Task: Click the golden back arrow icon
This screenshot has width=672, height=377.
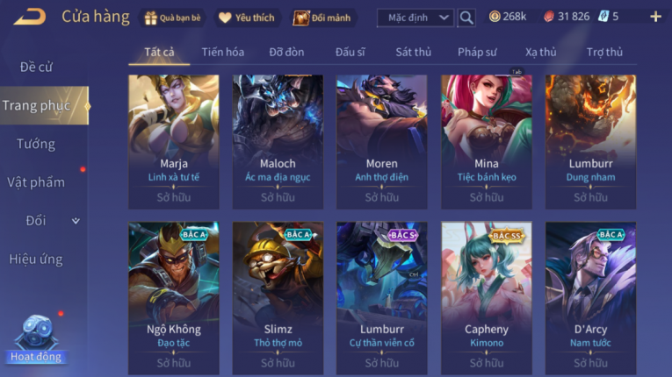Action: coord(30,18)
